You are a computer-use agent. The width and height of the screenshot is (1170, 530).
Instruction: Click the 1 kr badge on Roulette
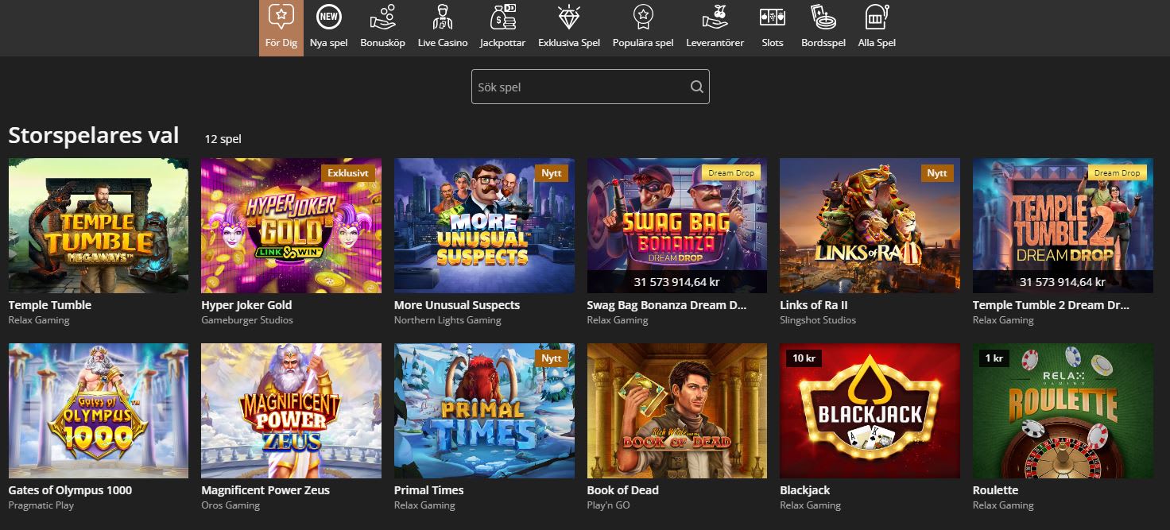(994, 358)
